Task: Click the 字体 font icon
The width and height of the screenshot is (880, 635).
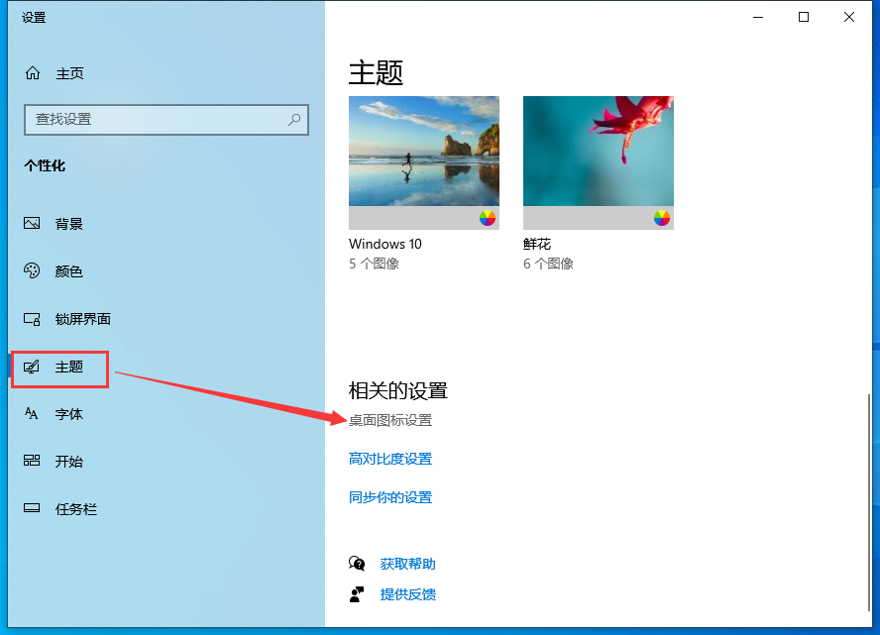Action: pos(32,414)
